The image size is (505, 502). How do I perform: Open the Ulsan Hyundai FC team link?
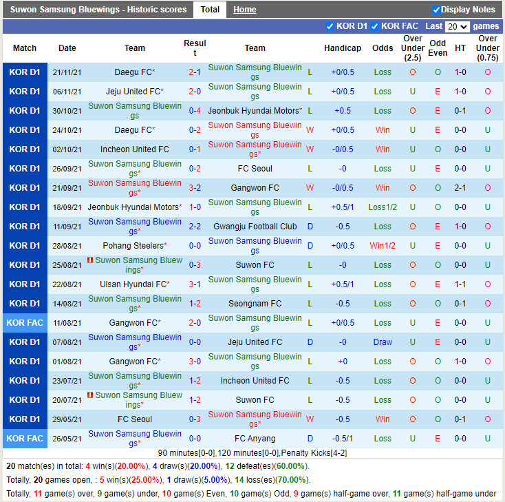(x=133, y=284)
